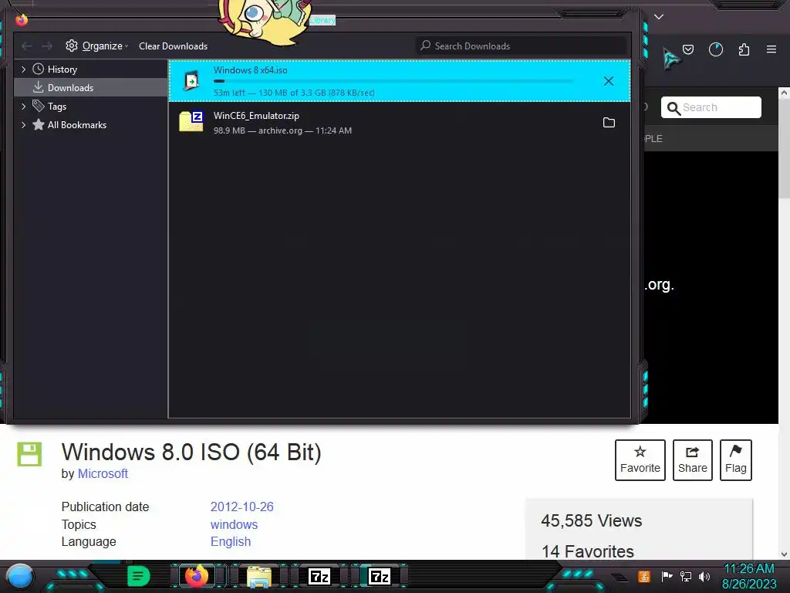This screenshot has width=790, height=593.
Task: Click Clear Downloads in Library toolbar
Action: [174, 46]
